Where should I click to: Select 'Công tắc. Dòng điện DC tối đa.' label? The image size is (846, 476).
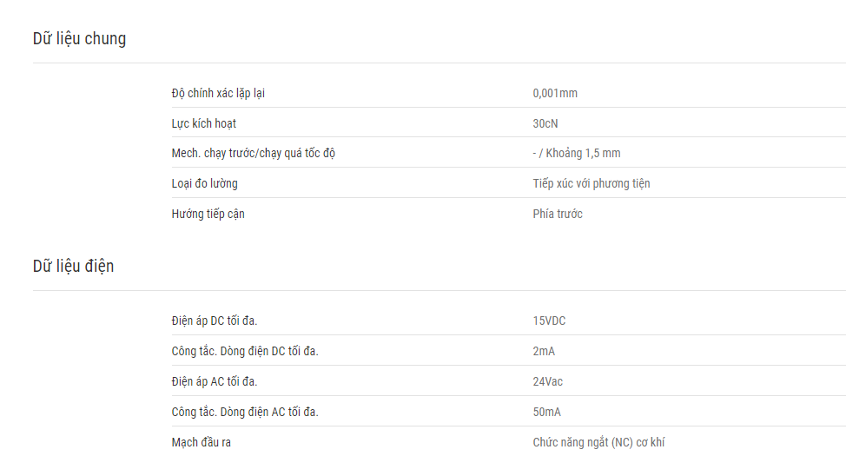coord(245,351)
